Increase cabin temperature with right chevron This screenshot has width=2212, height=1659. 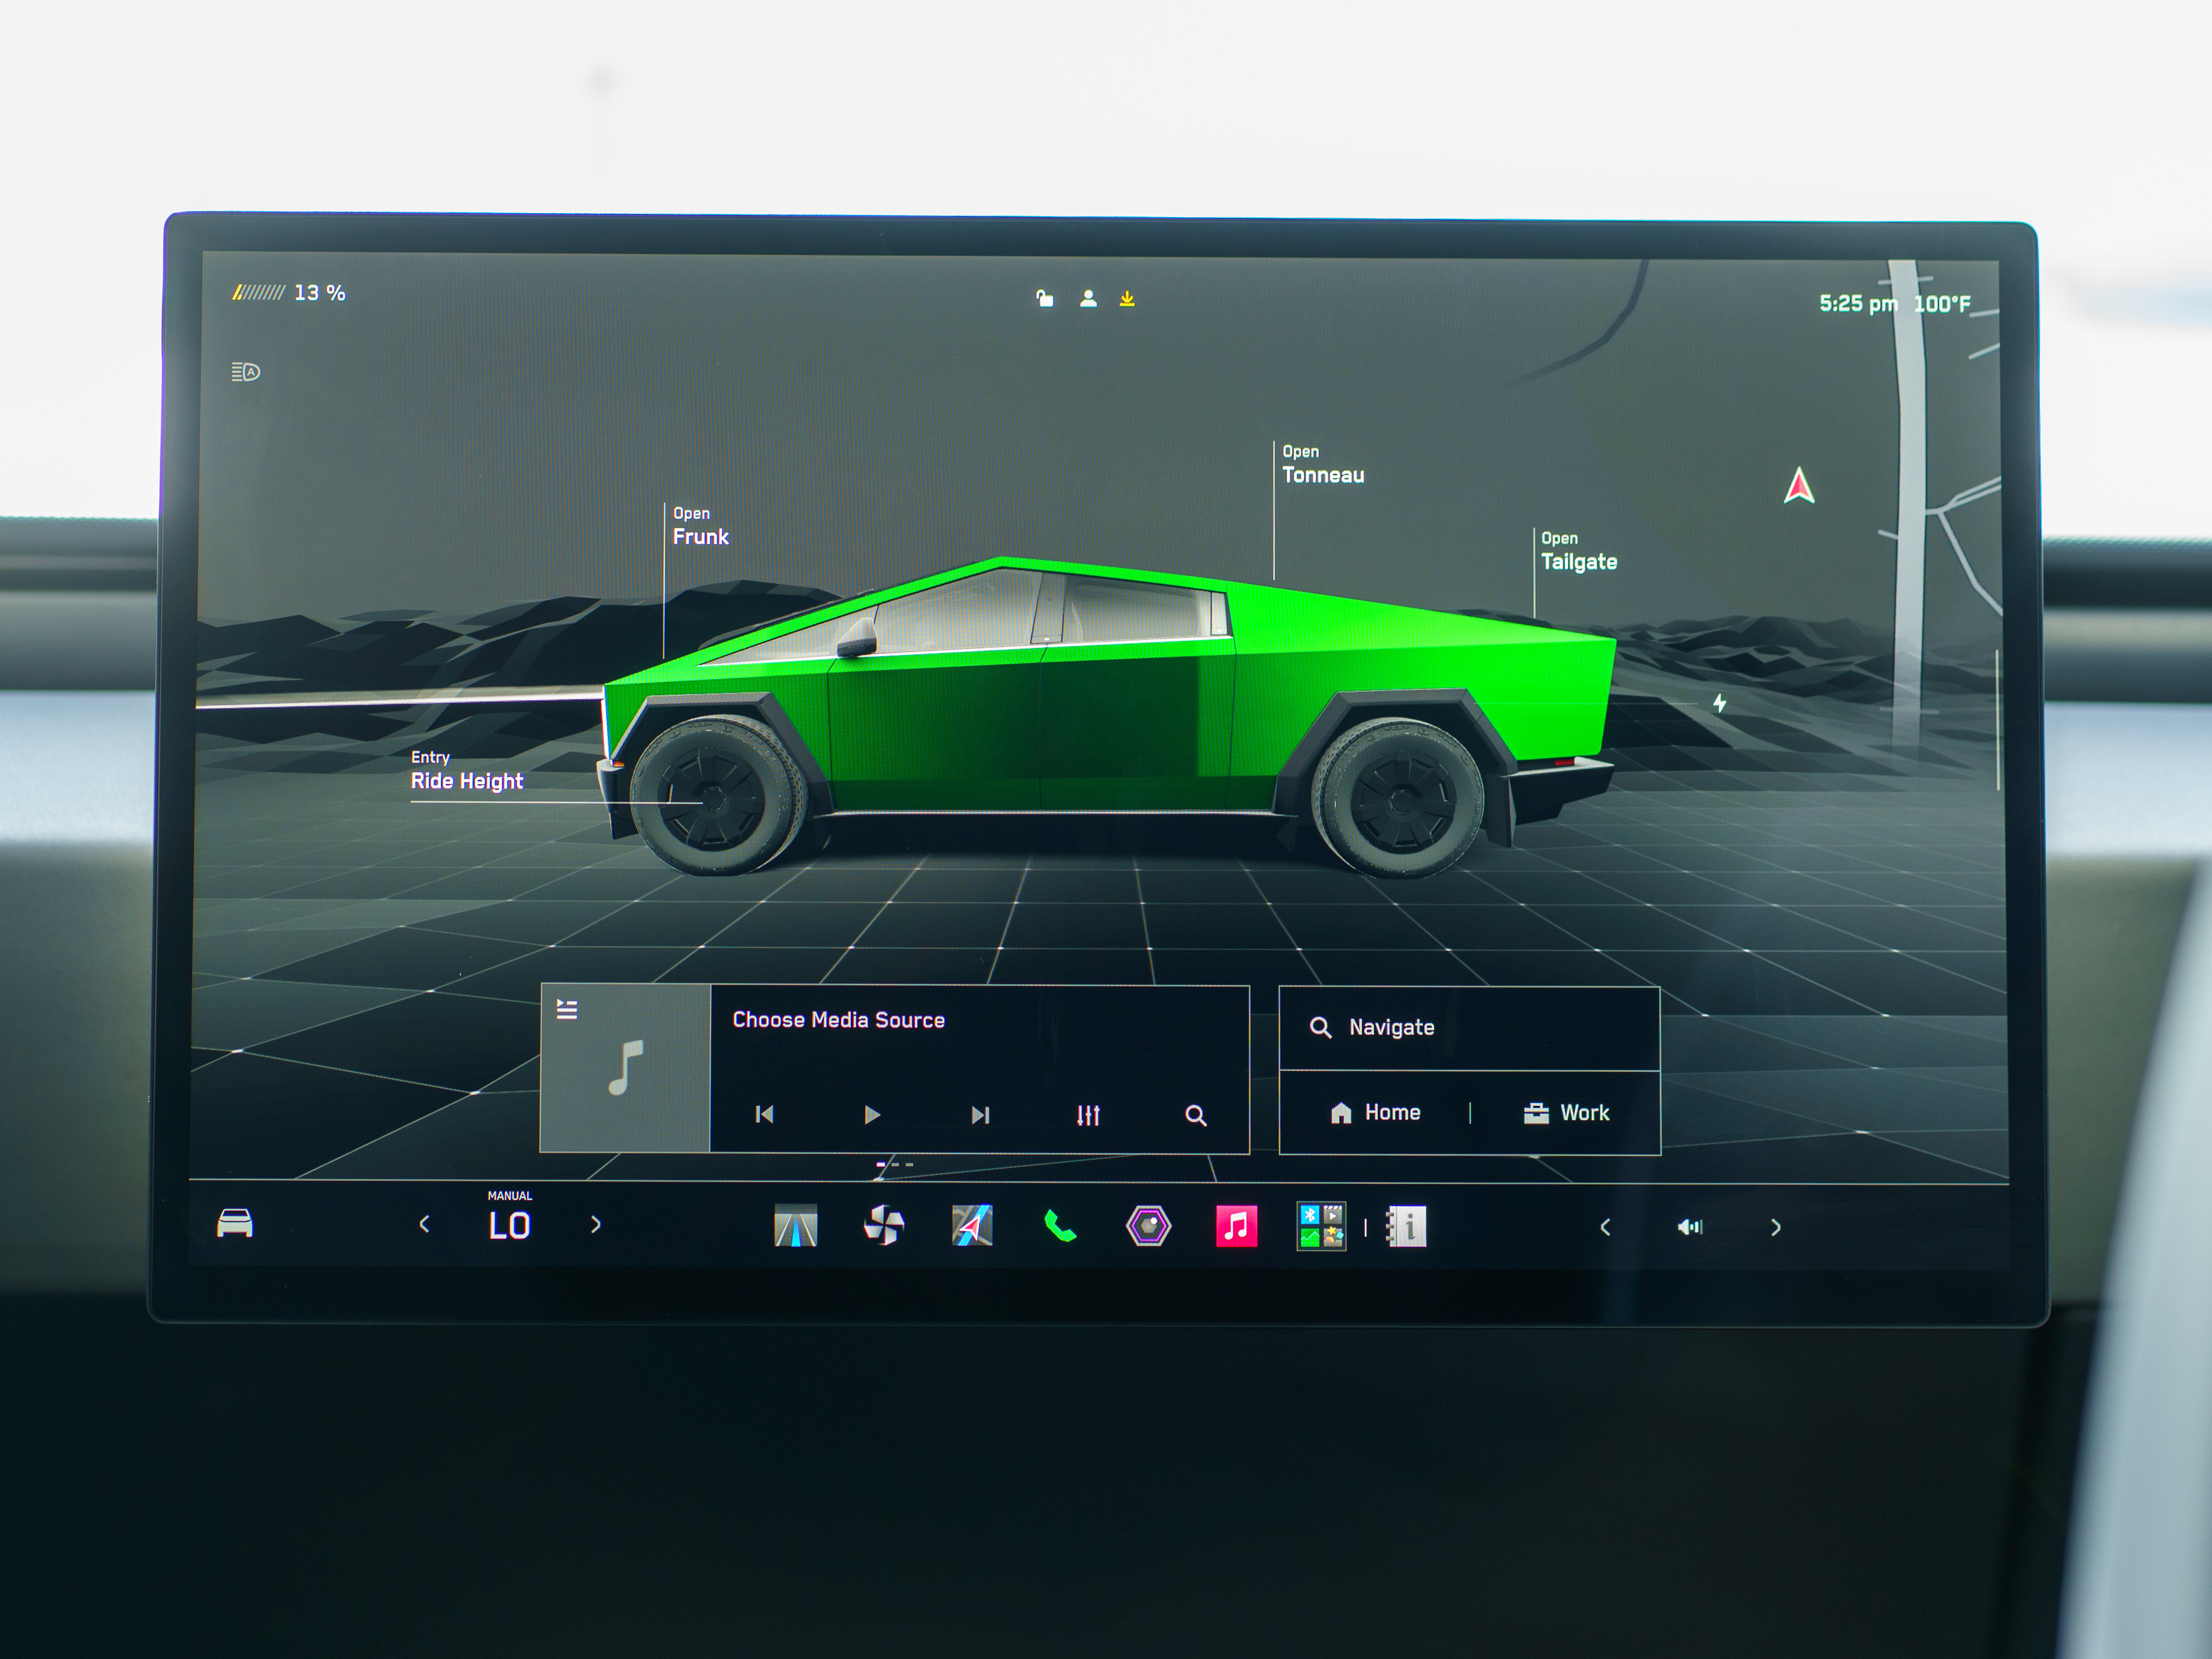coord(596,1224)
